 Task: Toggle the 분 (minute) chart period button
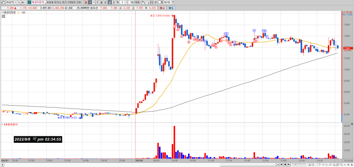(x=109, y=2)
